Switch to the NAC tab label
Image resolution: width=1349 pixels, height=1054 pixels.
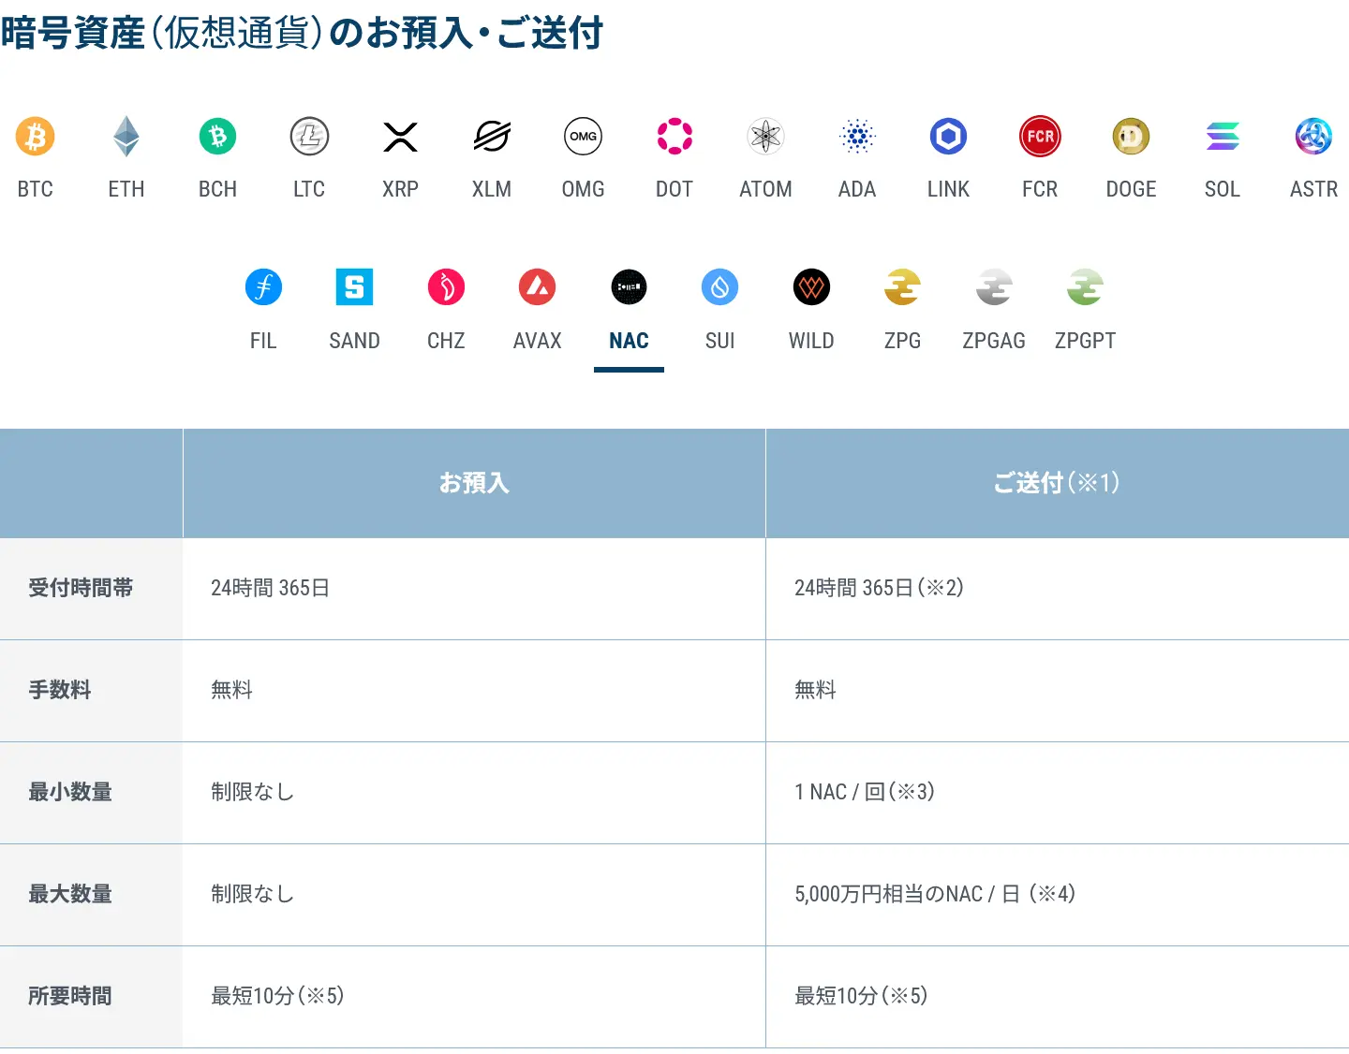pos(629,341)
